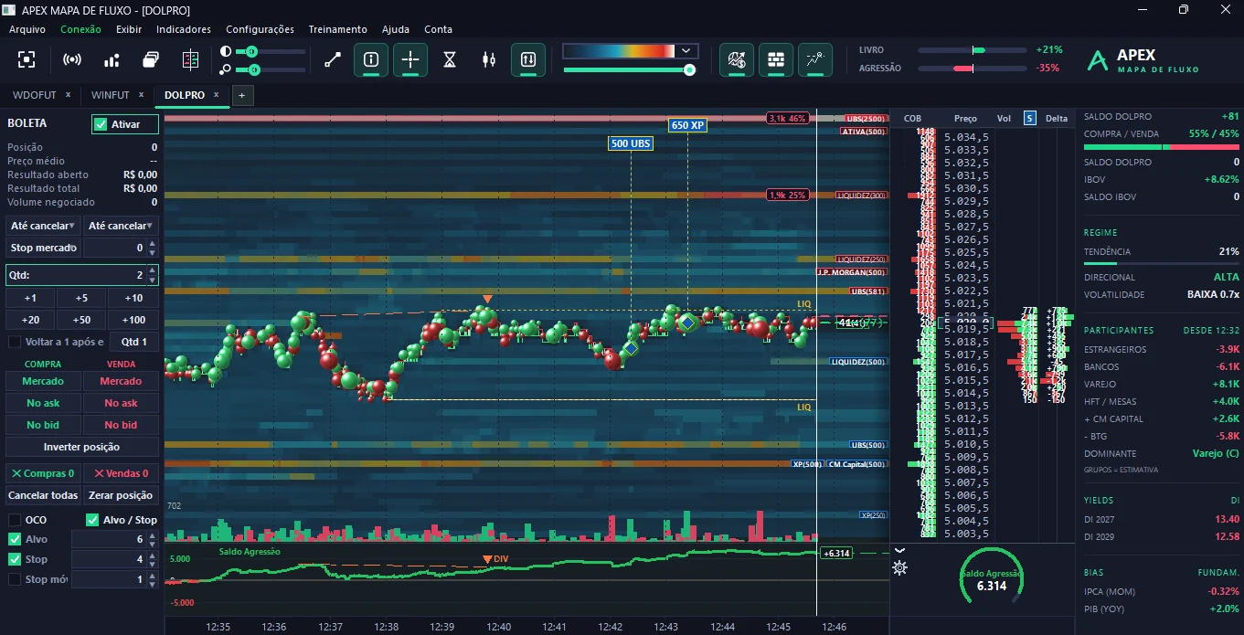Click the red-green order book icon
This screenshot has height=635, width=1244.
pyautogui.click(x=190, y=60)
